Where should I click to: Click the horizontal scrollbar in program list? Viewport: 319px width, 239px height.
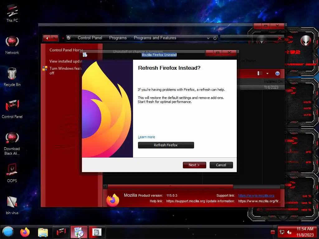[170, 186]
